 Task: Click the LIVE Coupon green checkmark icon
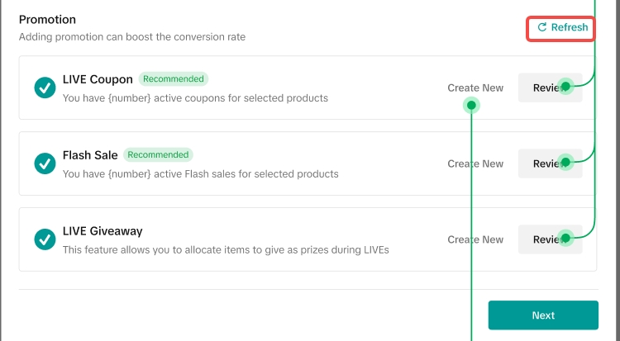(45, 88)
